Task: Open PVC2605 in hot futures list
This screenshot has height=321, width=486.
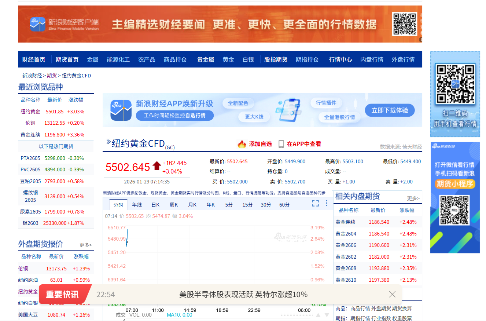Action: [x=31, y=169]
